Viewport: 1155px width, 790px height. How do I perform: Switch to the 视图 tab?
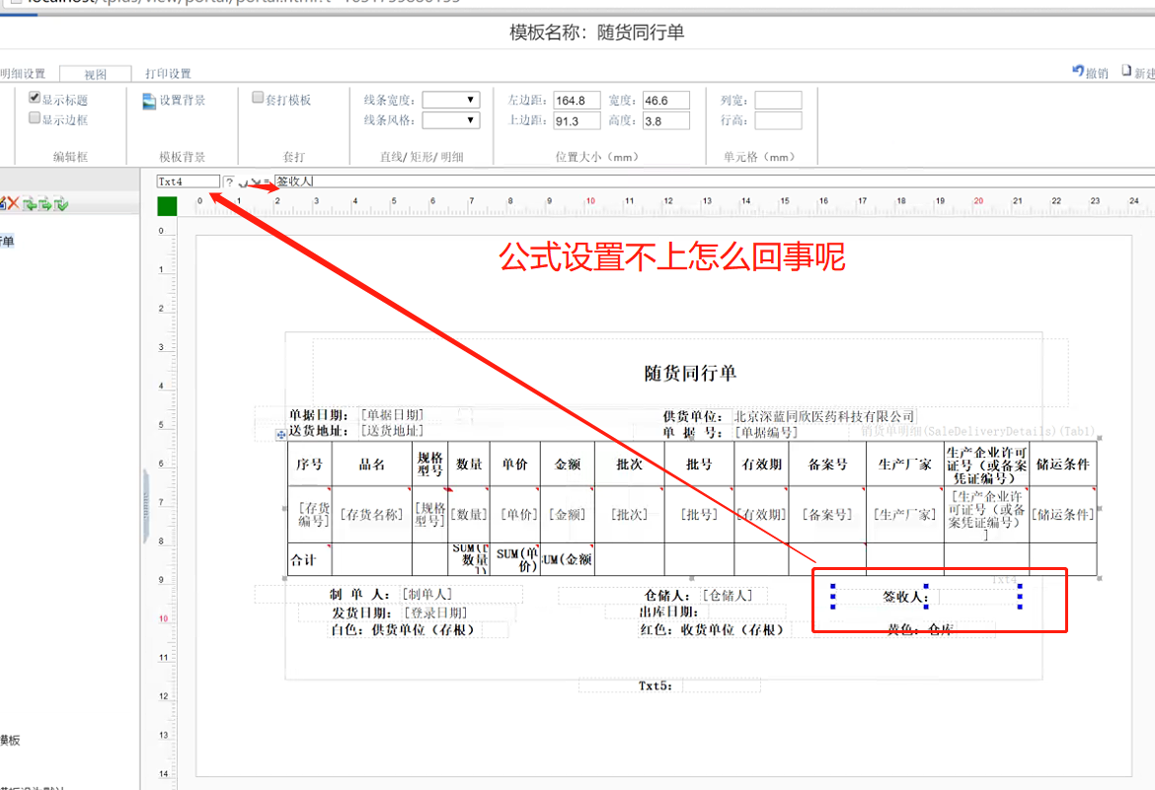click(96, 74)
